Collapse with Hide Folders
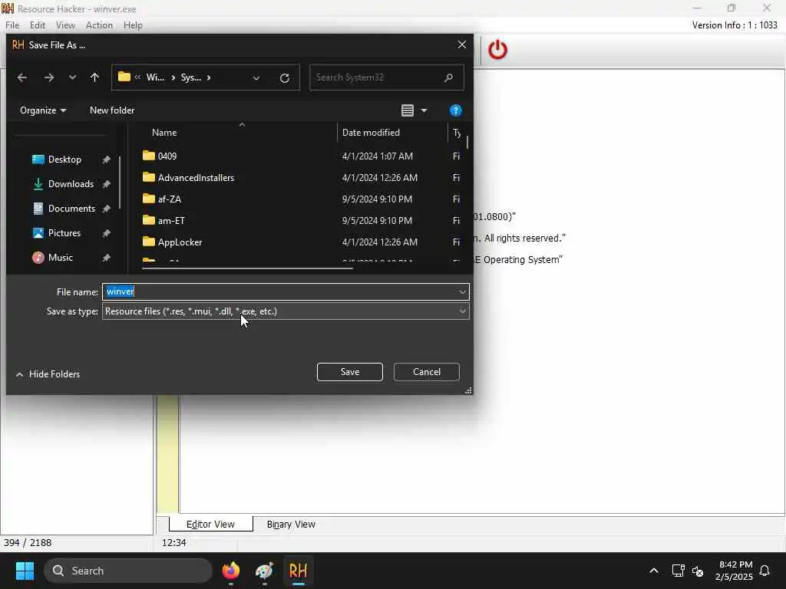The width and height of the screenshot is (786, 589). (48, 374)
